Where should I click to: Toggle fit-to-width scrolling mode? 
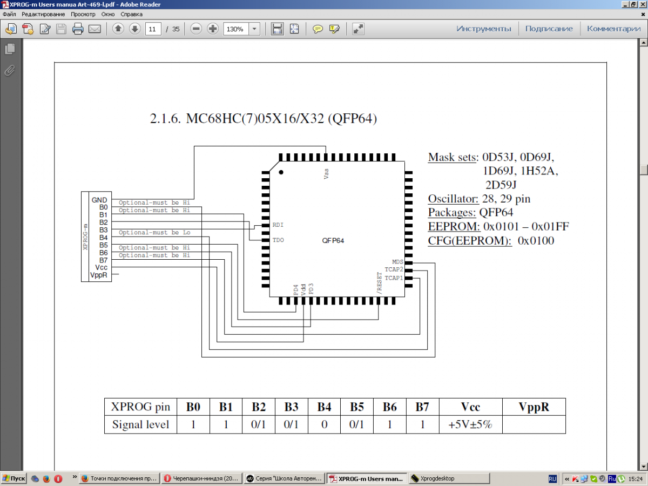[277, 29]
